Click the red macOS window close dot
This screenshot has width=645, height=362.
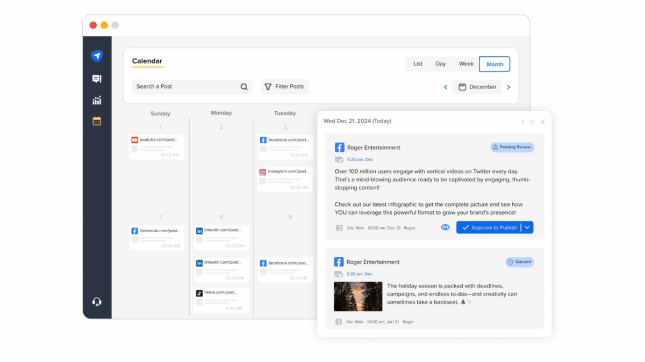[93, 25]
